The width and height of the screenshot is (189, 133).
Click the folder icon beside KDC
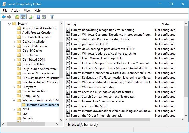point(19,114)
